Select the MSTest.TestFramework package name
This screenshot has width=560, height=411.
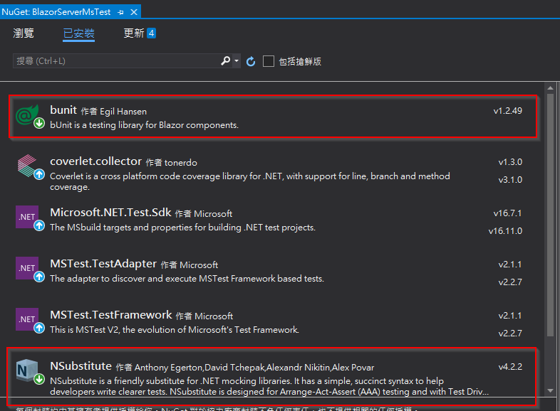pyautogui.click(x=111, y=315)
